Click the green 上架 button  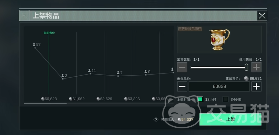coord(230,119)
